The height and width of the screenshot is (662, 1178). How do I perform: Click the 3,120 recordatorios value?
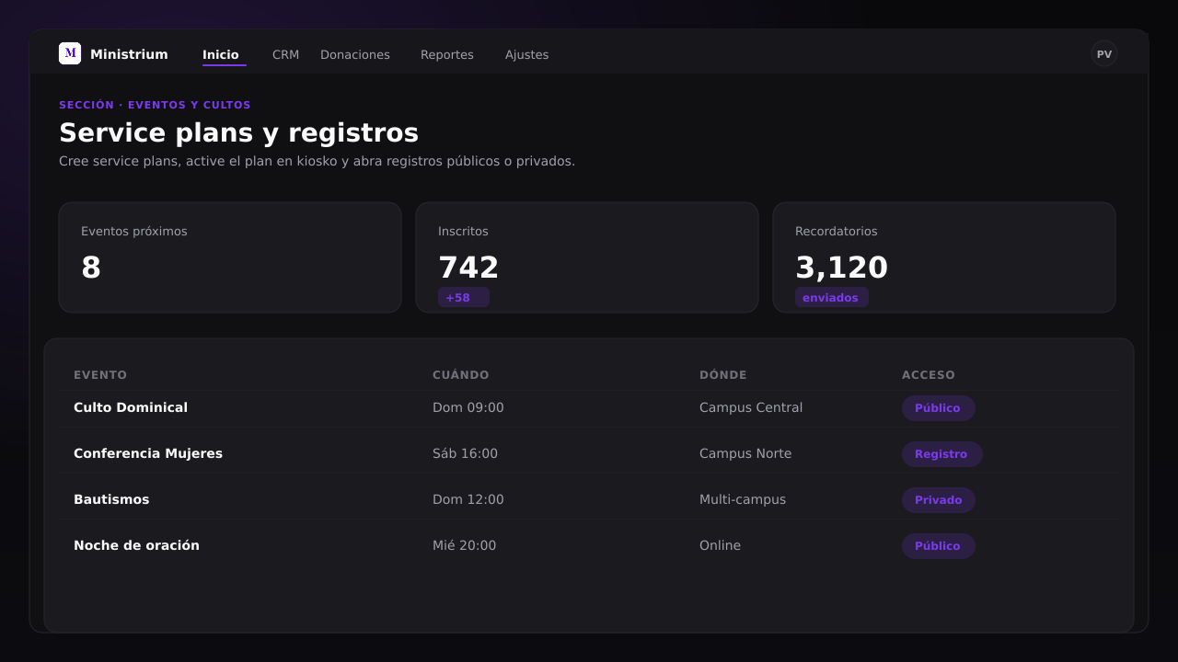[841, 268]
